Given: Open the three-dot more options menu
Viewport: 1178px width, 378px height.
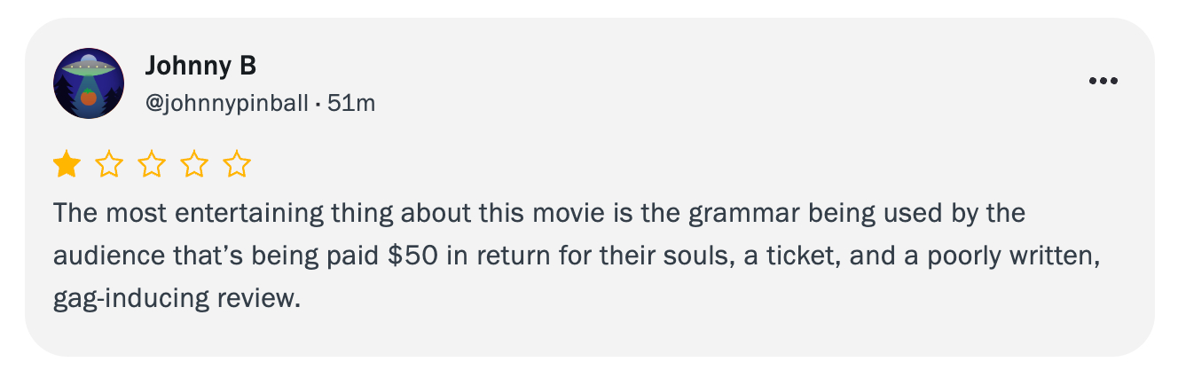Looking at the screenshot, I should click(1103, 81).
